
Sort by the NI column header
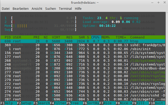pos(46,37)
